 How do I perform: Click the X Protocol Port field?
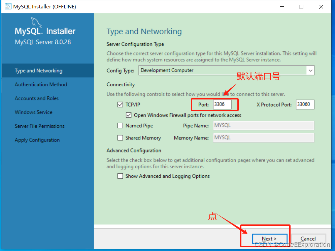[x=305, y=104]
